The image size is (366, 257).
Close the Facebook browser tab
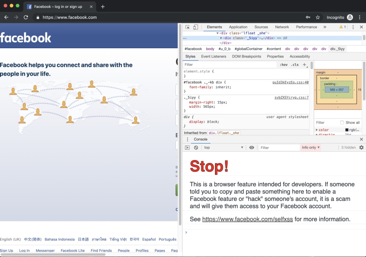pos(91,7)
